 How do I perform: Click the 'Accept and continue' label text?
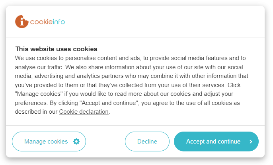213,142
